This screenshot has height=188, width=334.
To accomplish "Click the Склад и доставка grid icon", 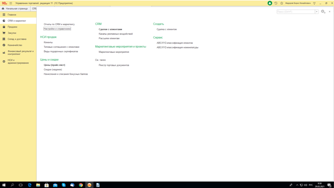I will 4,39.
